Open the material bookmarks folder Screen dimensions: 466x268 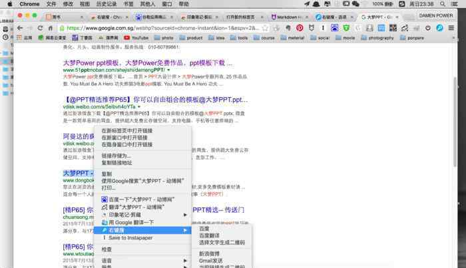292,38
